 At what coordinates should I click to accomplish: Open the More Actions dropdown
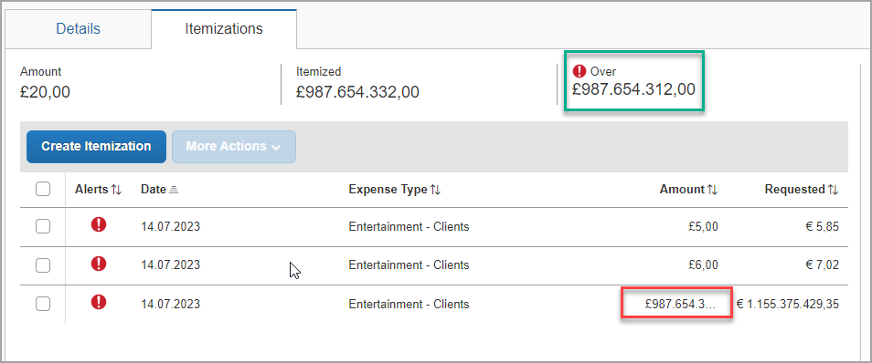point(234,147)
